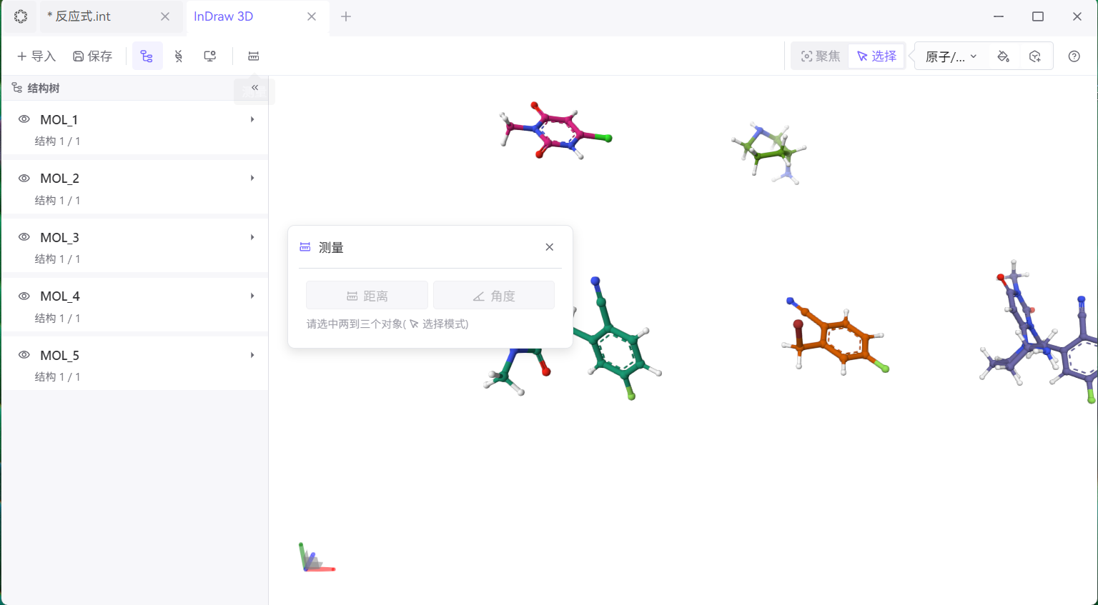Open the help (?) icon
The image size is (1098, 605).
coord(1074,56)
